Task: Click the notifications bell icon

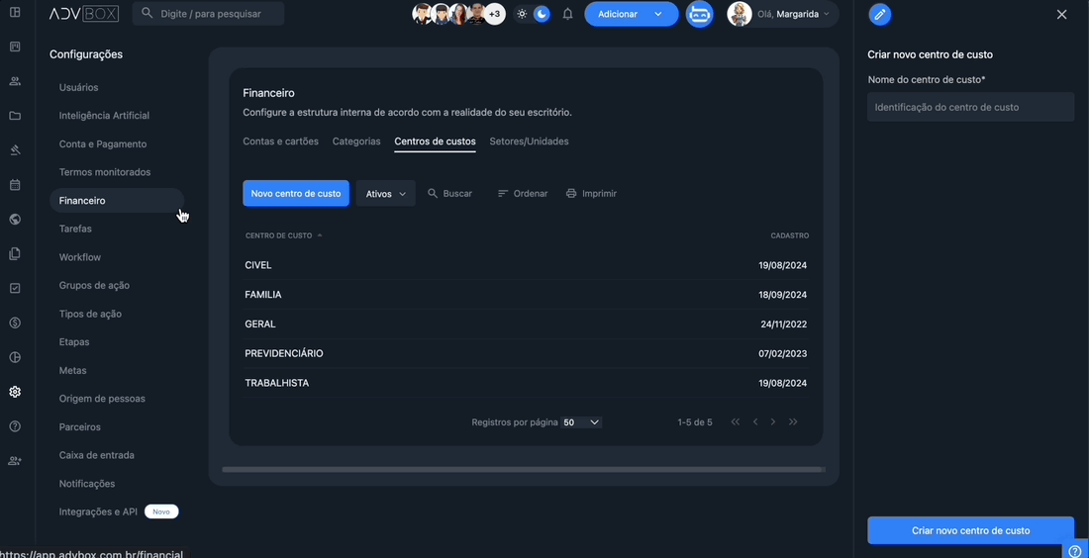Action: point(567,14)
